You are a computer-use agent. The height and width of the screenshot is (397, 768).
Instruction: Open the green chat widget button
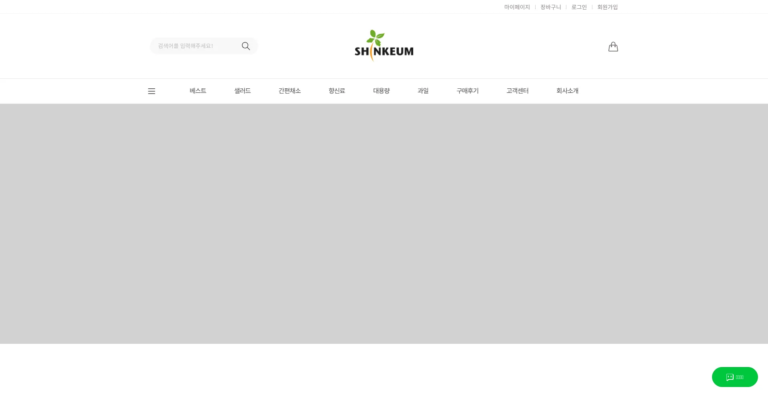[x=734, y=377]
